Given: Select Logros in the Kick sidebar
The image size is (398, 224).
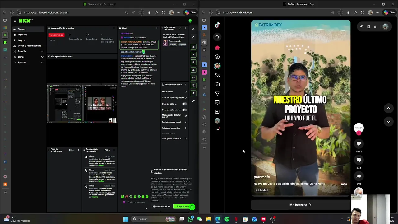Looking at the screenshot, I should pos(29,40).
